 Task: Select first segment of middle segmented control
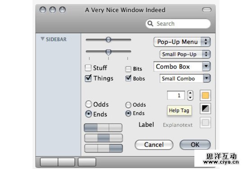tap(91, 138)
